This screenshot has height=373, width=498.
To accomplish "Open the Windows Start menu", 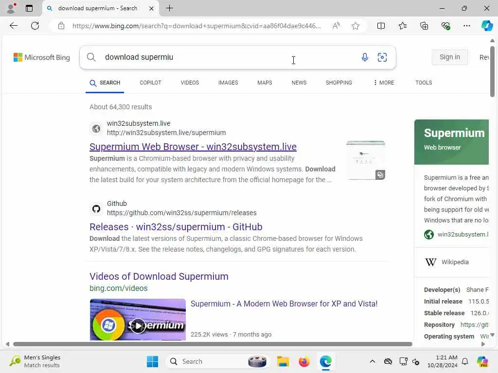I will 152,361.
